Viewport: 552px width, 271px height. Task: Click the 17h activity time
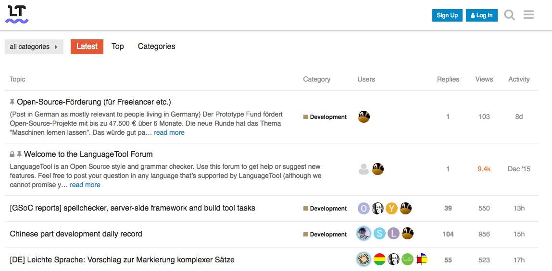pyautogui.click(x=518, y=260)
